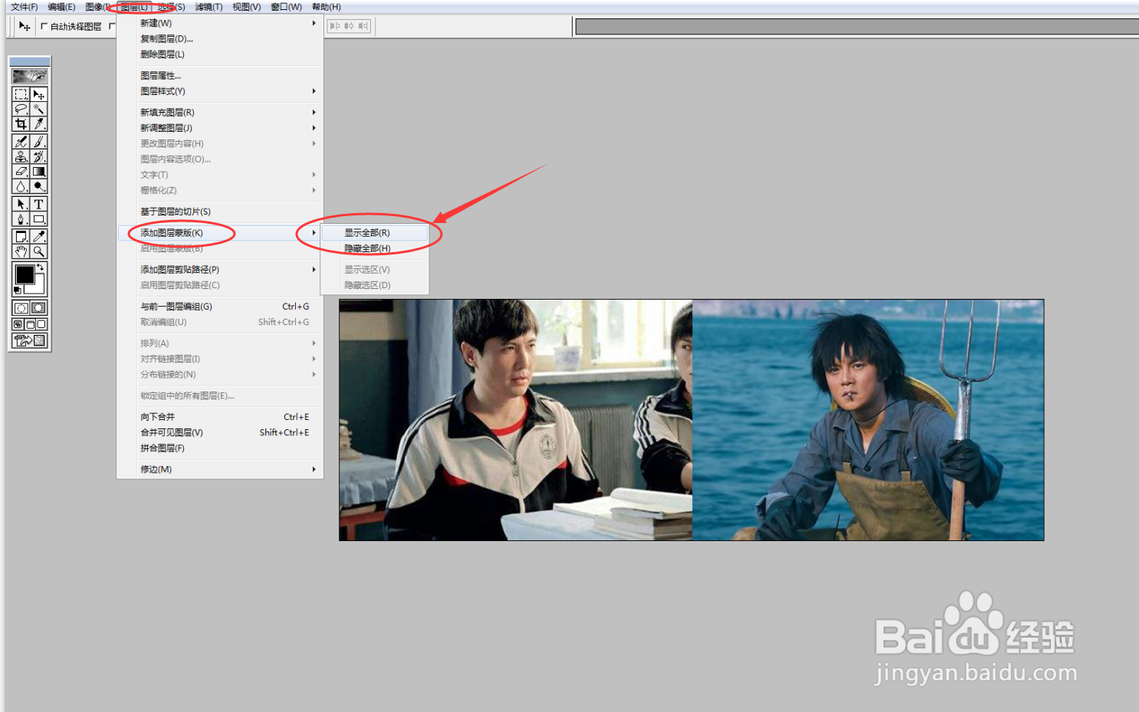Choose 拼合图层(F)
This screenshot has width=1139, height=712.
[220, 448]
